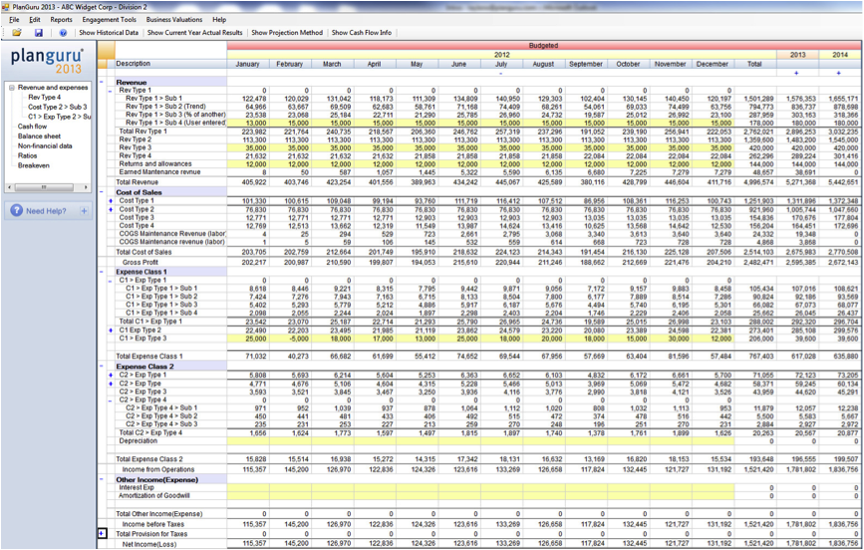Screen dimensions: 864x550
Task: Click the December column header
Action: click(713, 64)
